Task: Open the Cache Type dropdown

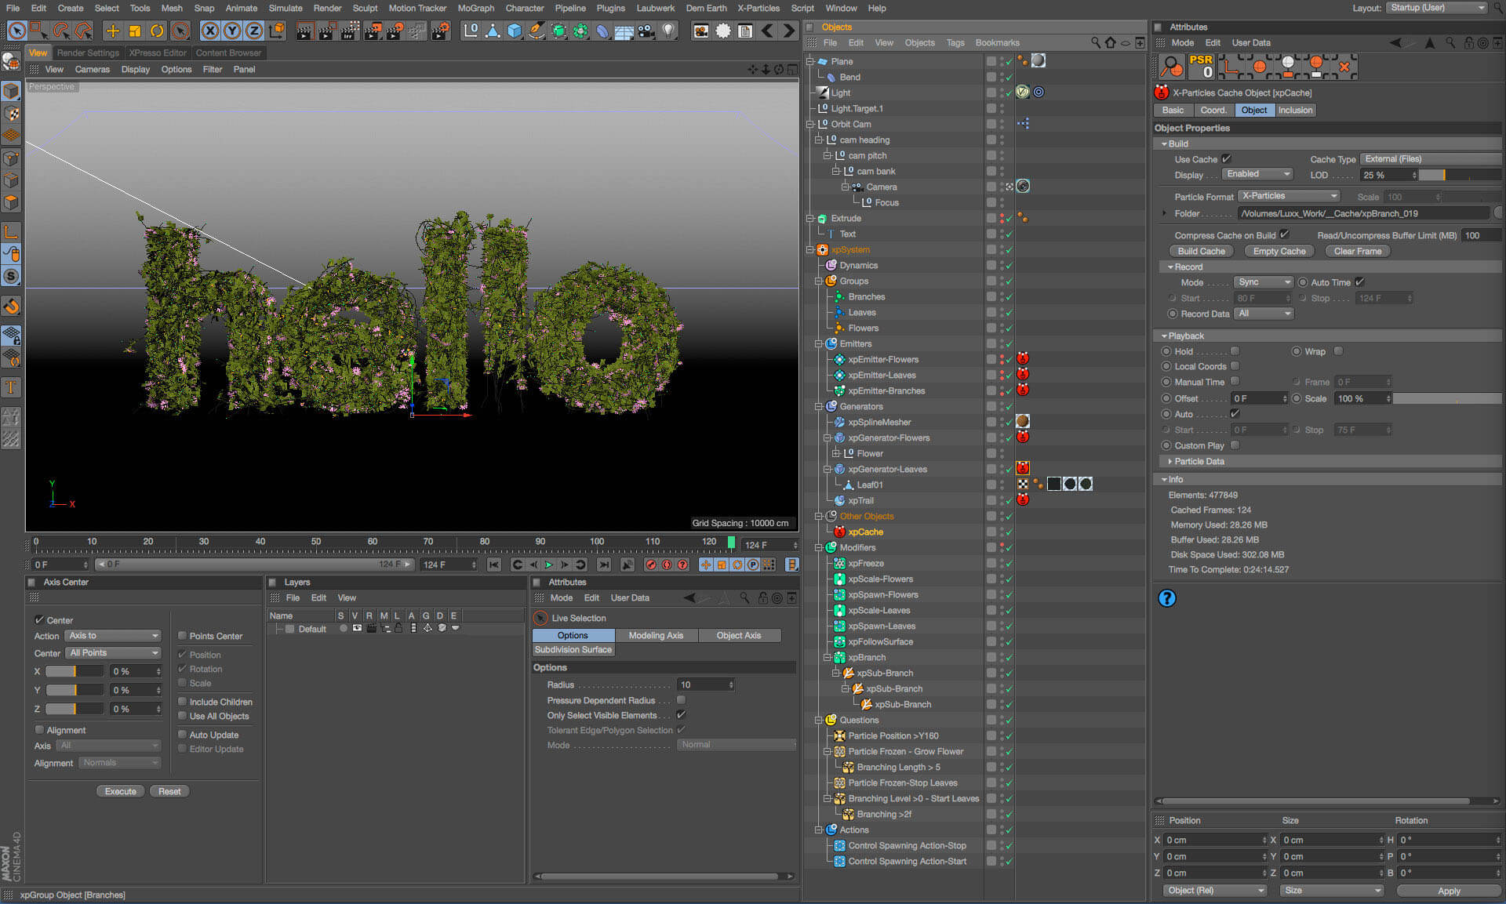Action: [1429, 159]
